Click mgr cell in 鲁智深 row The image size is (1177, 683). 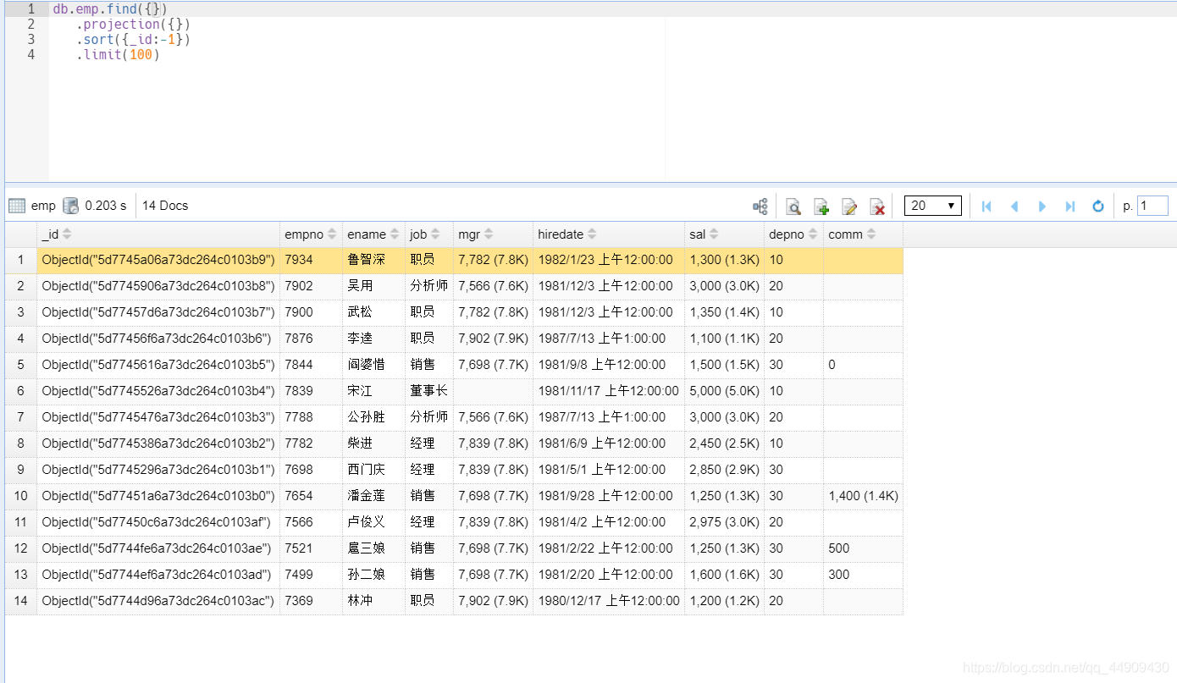pos(494,260)
